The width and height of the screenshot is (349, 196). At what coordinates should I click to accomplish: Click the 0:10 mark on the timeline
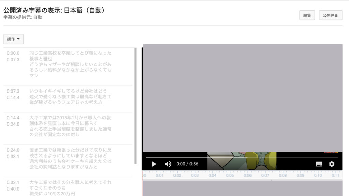point(318,175)
